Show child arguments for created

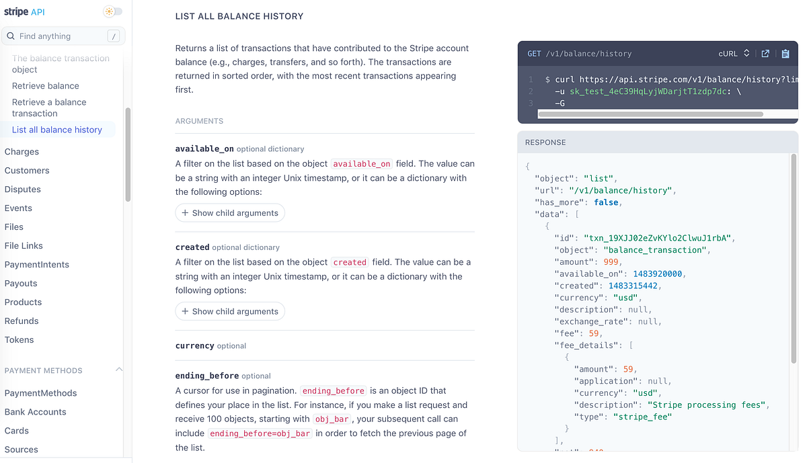click(230, 311)
